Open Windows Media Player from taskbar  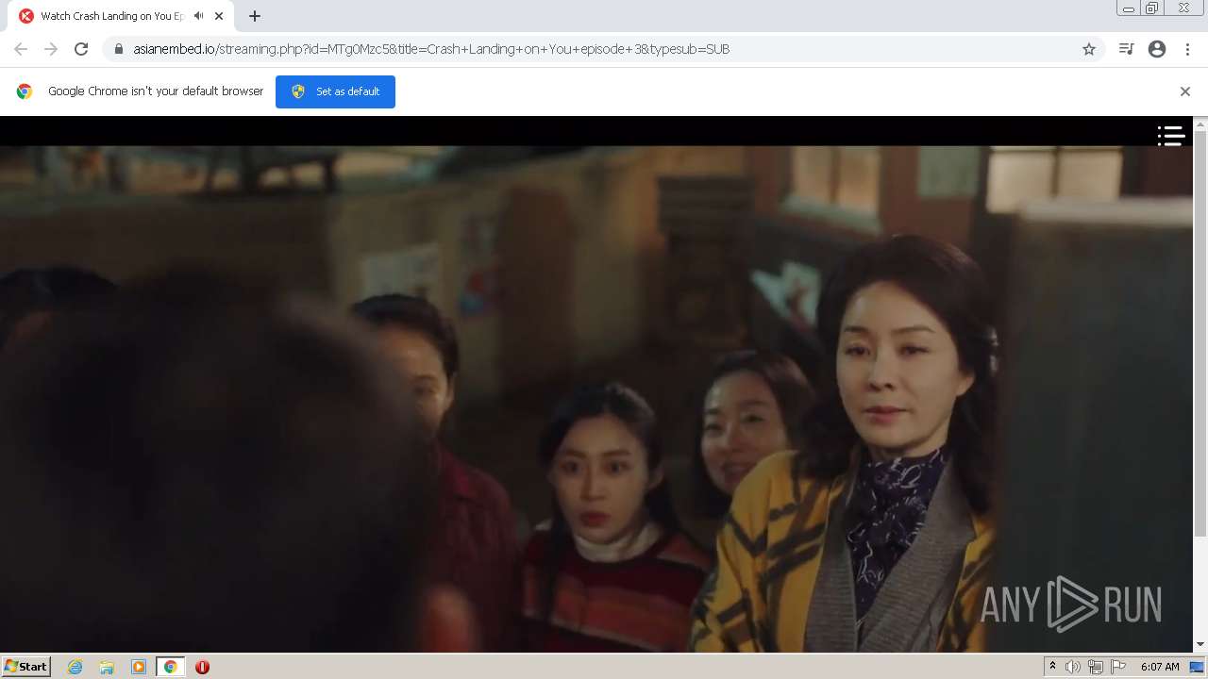(139, 667)
